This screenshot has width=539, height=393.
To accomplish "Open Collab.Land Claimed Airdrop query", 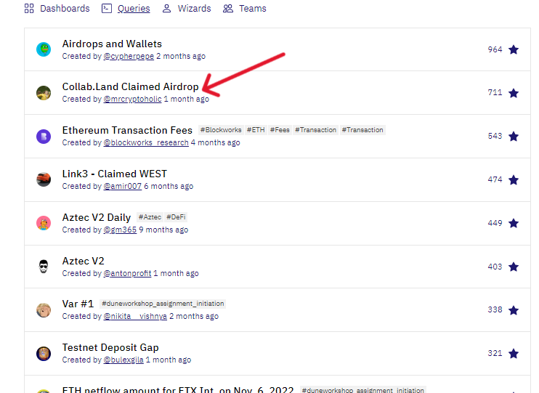I will pos(130,87).
